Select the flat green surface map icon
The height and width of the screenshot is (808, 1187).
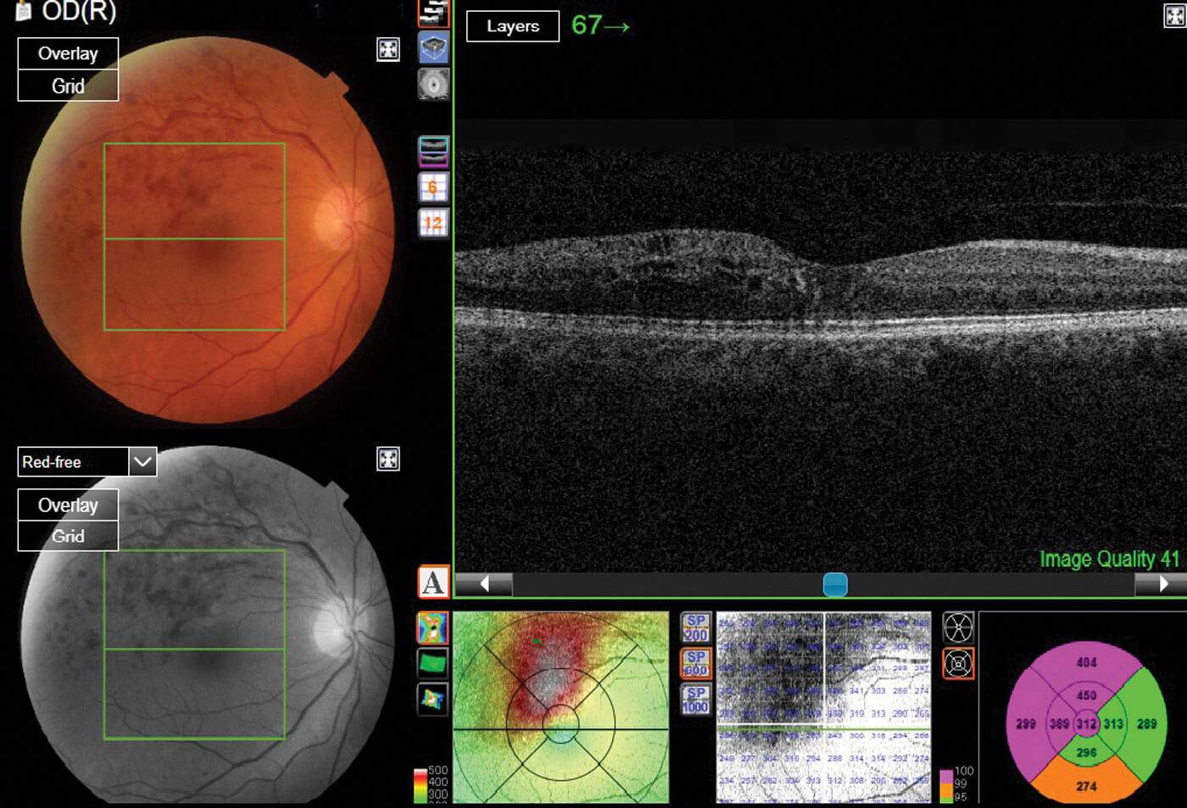pos(432,663)
